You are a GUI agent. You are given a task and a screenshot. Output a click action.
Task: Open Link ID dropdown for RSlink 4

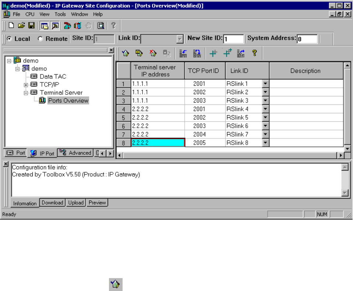[x=265, y=109]
